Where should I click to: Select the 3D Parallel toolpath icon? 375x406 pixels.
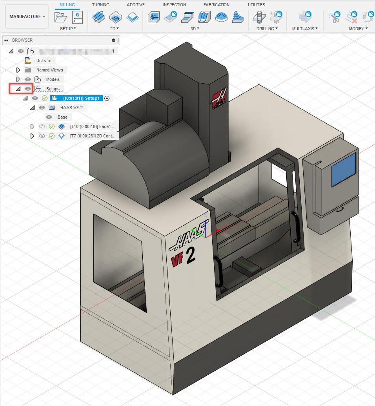pyautogui.click(x=204, y=17)
